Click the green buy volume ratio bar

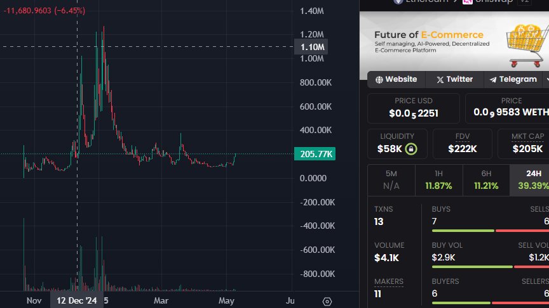pos(472,267)
